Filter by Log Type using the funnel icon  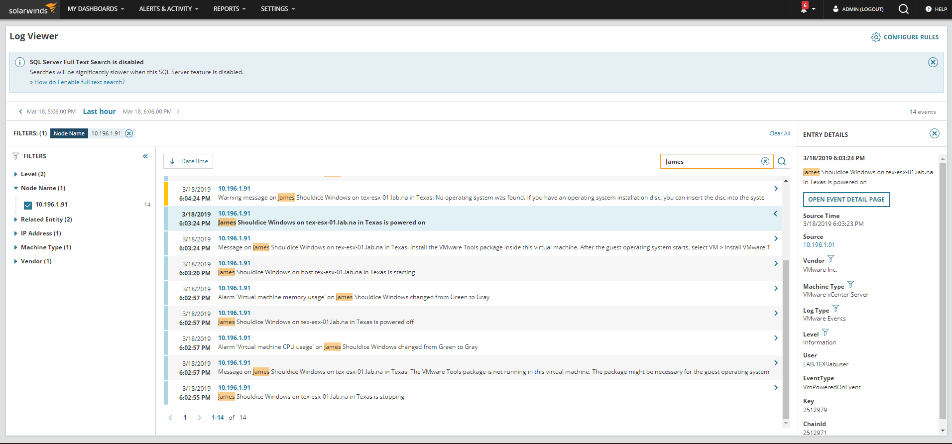(x=836, y=309)
